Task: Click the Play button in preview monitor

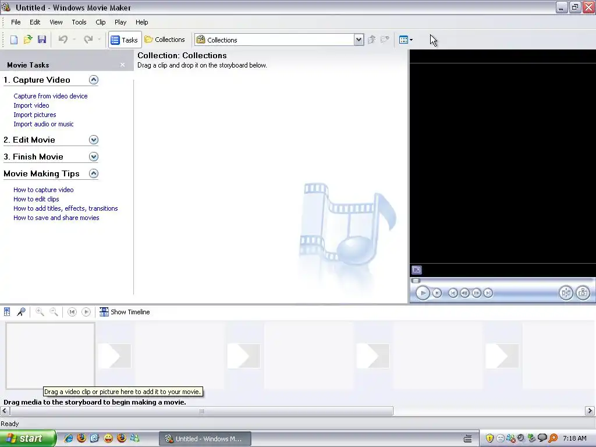Action: [x=423, y=293]
